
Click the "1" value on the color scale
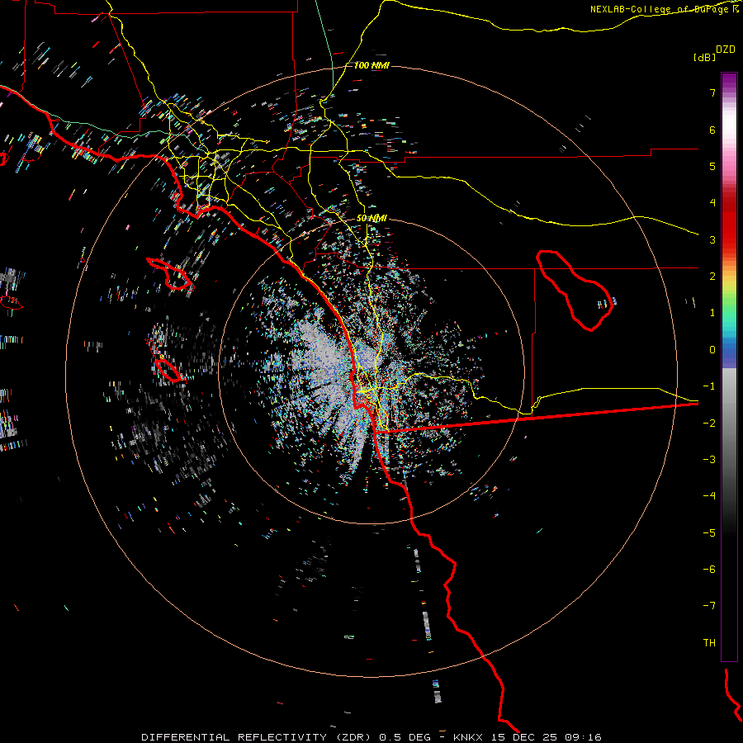click(x=712, y=313)
